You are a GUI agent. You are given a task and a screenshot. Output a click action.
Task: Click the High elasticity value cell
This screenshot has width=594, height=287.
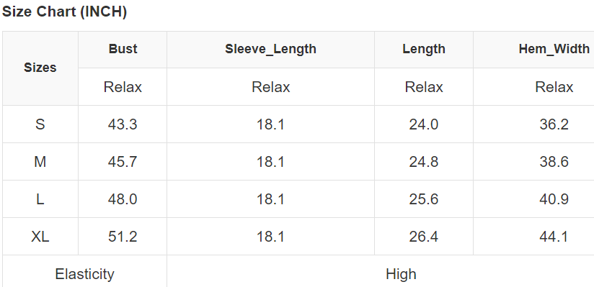click(x=401, y=274)
